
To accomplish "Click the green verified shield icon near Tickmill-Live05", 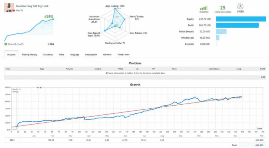I will pyautogui.click(x=6, y=44).
